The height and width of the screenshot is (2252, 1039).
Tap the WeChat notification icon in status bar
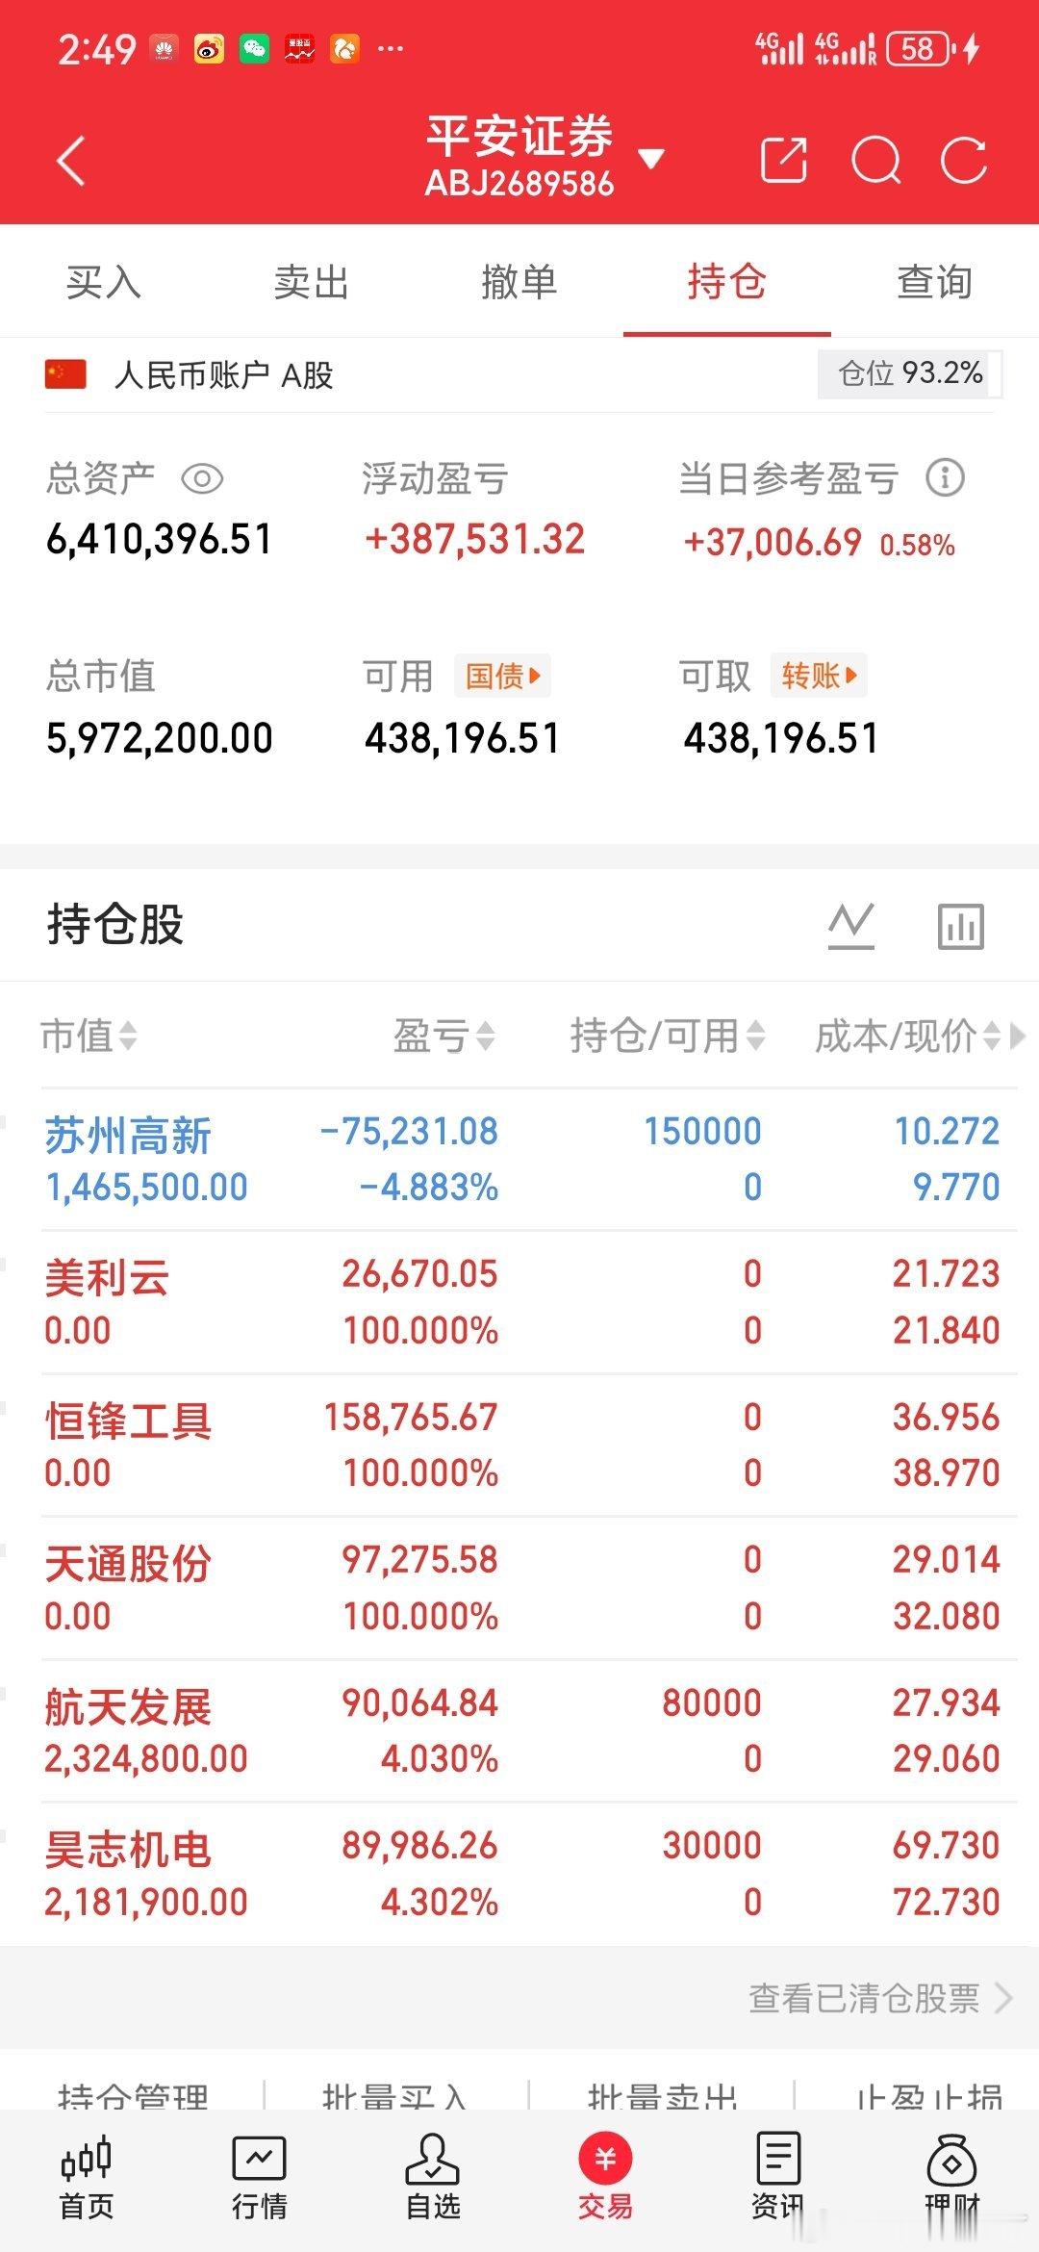(x=254, y=48)
